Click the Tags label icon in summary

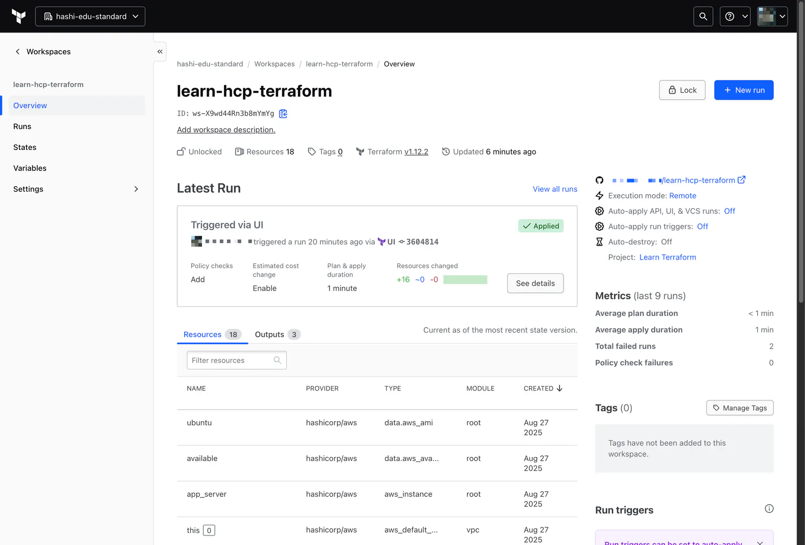311,151
